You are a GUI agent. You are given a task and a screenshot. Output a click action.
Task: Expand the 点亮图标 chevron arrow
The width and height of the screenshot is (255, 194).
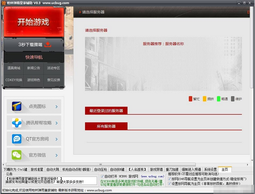pos(57,107)
